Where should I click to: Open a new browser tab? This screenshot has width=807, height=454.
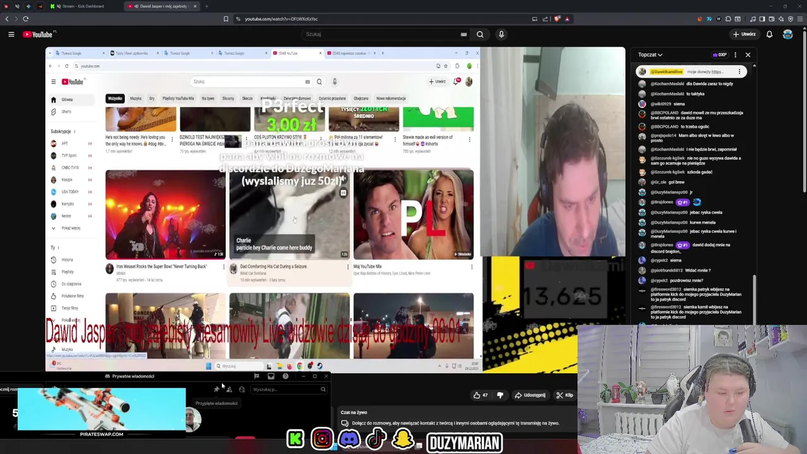tap(206, 6)
